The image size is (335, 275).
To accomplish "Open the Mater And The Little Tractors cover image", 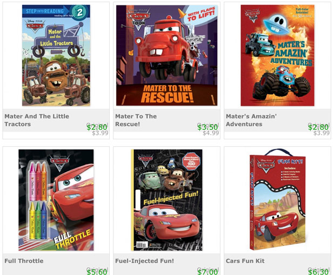I will click(x=56, y=55).
